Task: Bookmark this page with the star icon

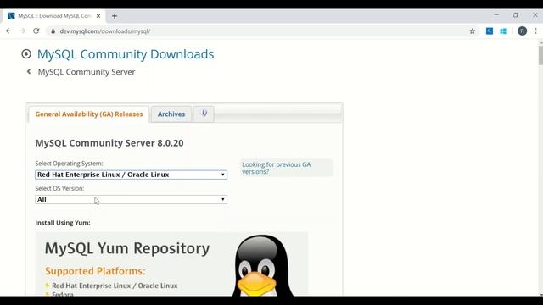Action: (x=472, y=31)
